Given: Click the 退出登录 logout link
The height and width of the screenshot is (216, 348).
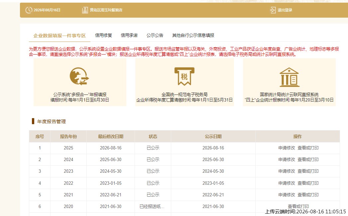Looking at the screenshot, I should coord(285,10).
